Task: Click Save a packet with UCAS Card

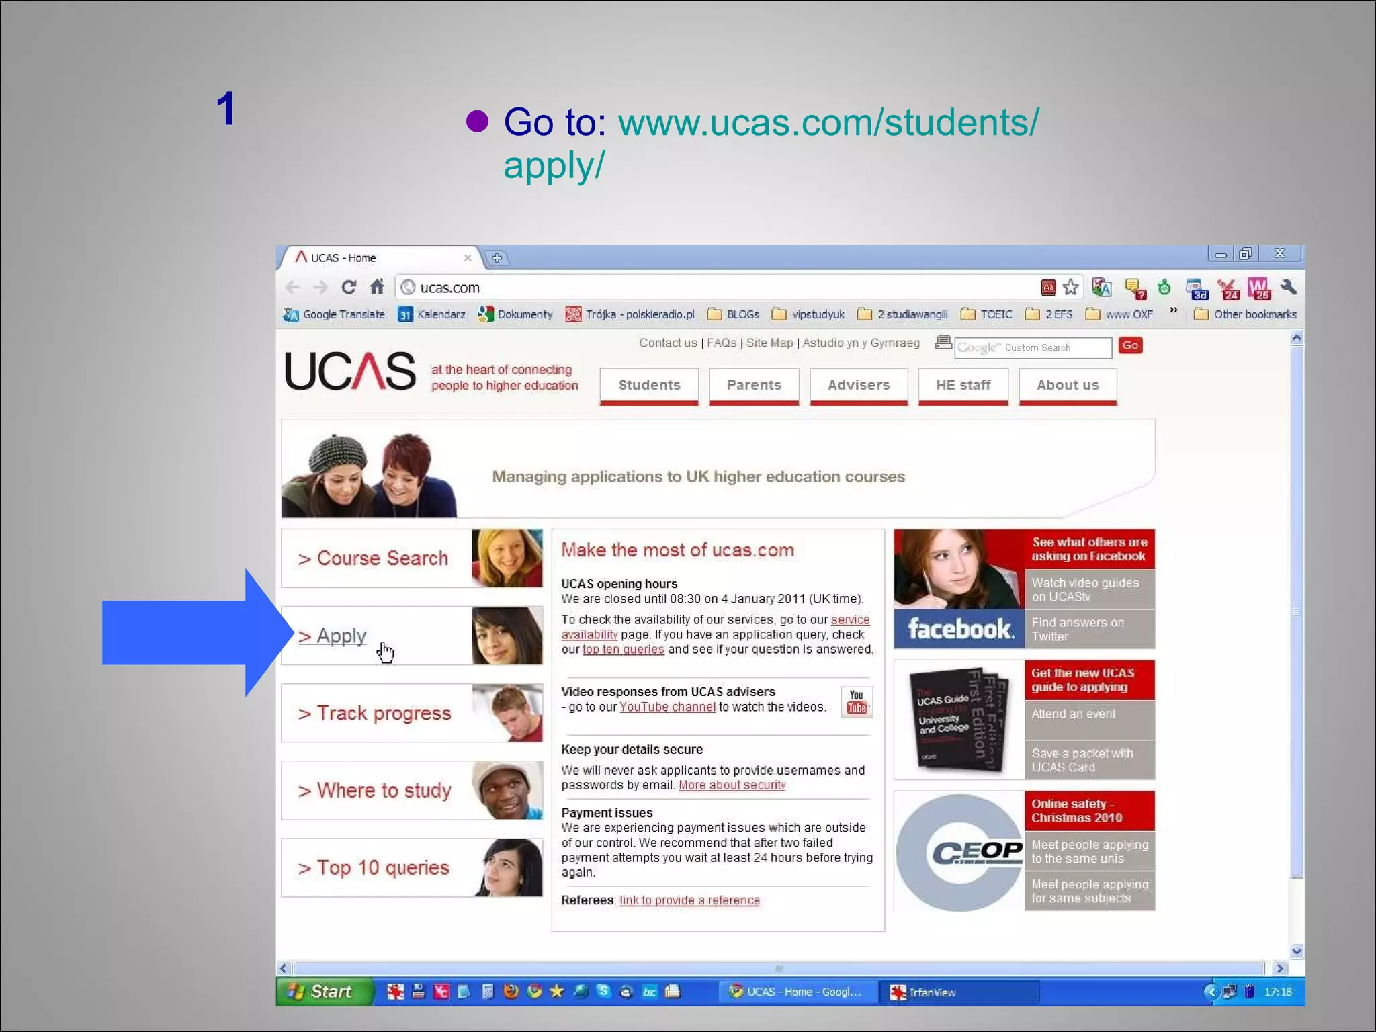Action: coord(1090,760)
